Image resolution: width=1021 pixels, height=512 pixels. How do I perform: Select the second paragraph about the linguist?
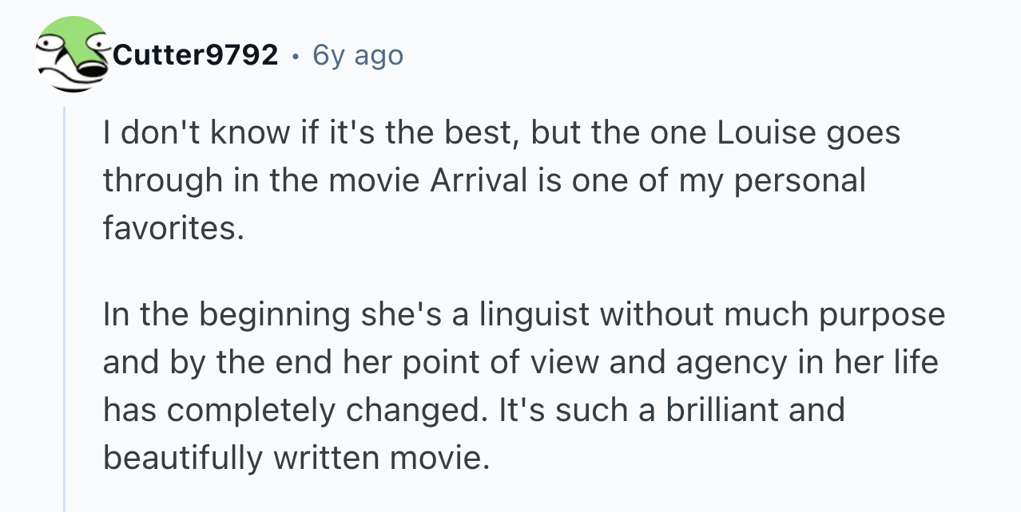(x=523, y=386)
